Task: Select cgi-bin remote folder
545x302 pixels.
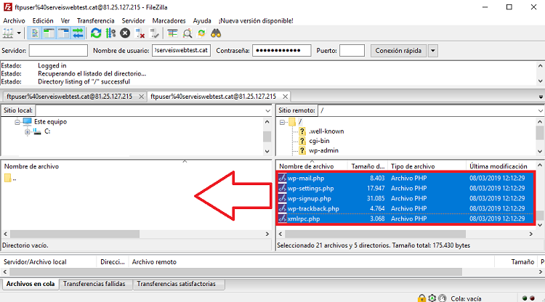Action: pos(319,141)
